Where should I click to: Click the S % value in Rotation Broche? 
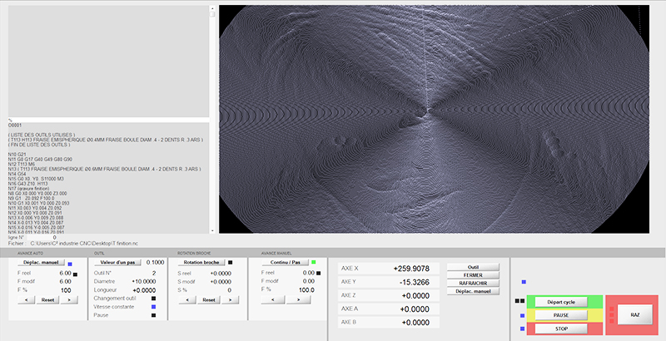click(230, 290)
